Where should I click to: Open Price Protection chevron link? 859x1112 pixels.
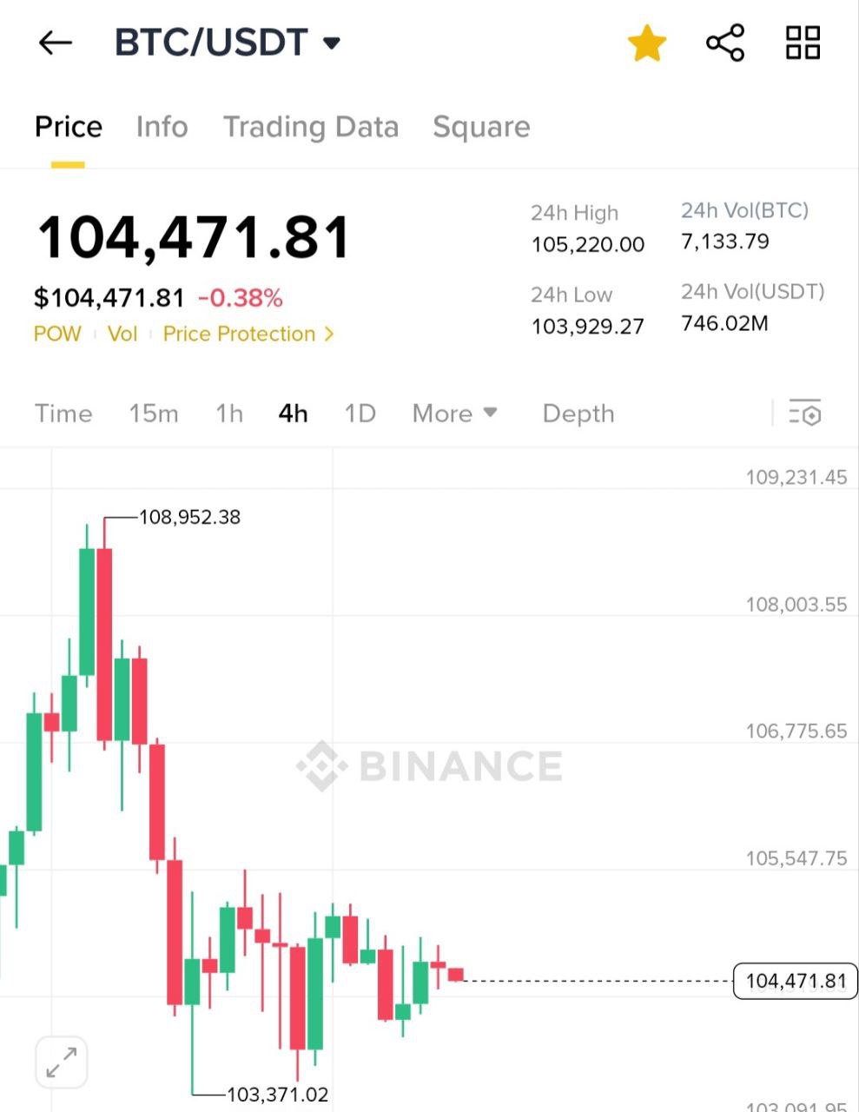(x=248, y=334)
